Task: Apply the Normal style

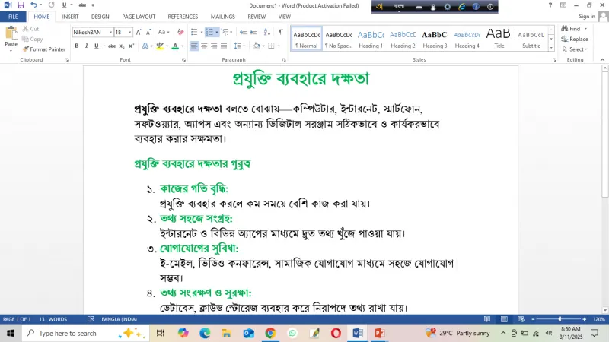Action: click(x=307, y=39)
